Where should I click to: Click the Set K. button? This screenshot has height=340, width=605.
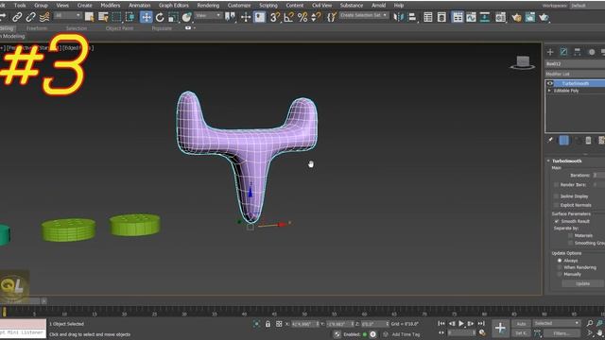point(521,333)
